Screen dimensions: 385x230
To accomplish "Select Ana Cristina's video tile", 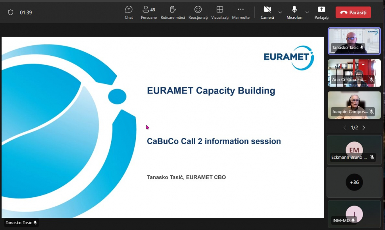I will point(354,73).
